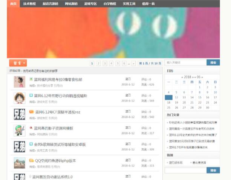231x180 pixels.
Task: Click Luffy avatar of 荒野行动 post
Action: point(20,98)
